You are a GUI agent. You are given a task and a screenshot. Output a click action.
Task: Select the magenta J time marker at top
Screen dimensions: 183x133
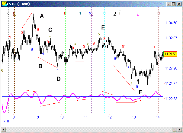point(138,13)
